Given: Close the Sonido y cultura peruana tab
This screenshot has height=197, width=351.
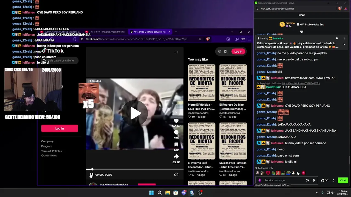Looking at the screenshot, I should (x=169, y=32).
